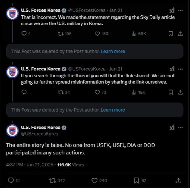Click Learn more on second deleted post
Image resolution: width=190 pixels, height=188 pixels.
point(113,110)
